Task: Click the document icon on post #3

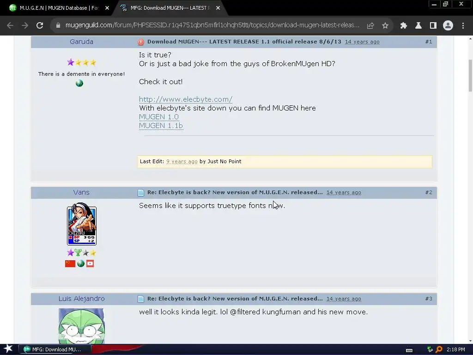Action: click(141, 299)
